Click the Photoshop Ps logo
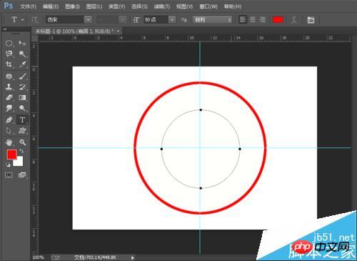The width and height of the screenshot is (357, 261). tap(9, 6)
